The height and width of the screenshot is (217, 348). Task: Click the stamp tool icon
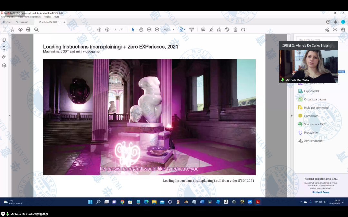pyautogui.click(x=227, y=30)
